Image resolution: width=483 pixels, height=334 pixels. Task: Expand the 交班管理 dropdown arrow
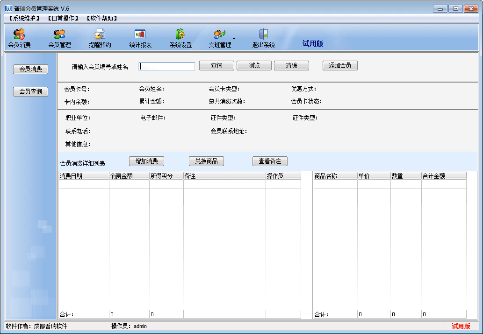pos(234,39)
